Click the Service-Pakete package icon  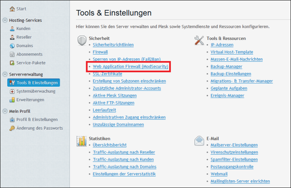click(12, 63)
